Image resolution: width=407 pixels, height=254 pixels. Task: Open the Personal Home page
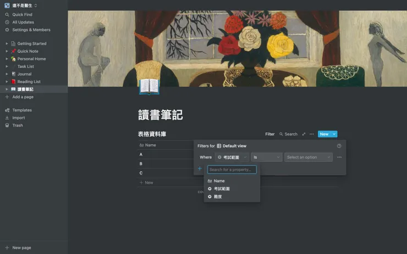31,59
